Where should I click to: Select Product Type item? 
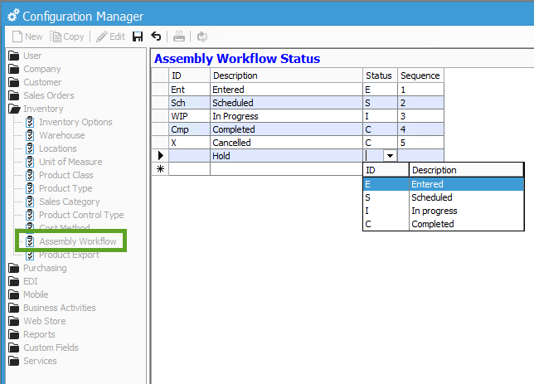(59, 188)
